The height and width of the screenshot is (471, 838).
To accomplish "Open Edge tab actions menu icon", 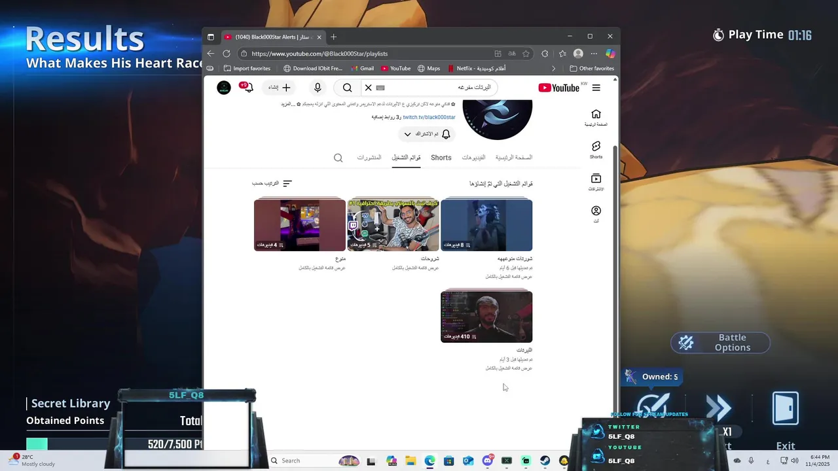I will (210, 37).
